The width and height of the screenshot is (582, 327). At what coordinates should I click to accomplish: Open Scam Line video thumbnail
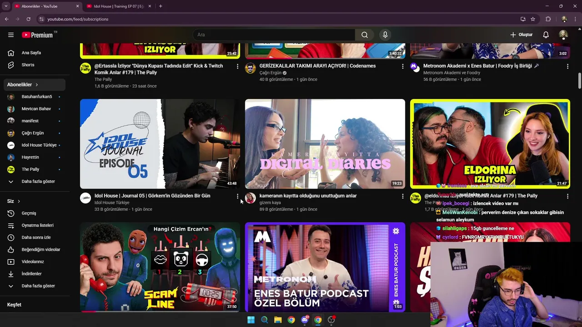[x=160, y=267]
